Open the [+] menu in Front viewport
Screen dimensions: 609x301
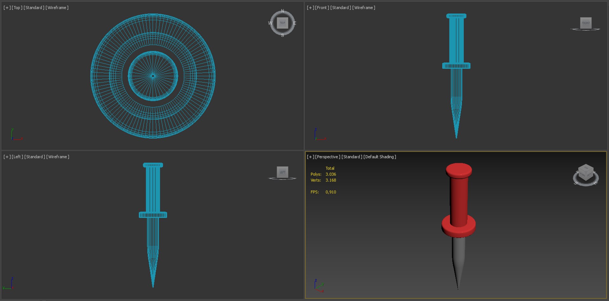311,8
